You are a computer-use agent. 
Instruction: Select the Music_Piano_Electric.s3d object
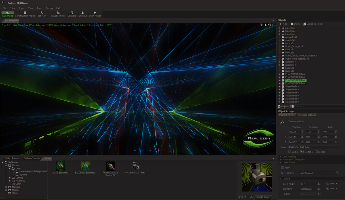(297, 59)
